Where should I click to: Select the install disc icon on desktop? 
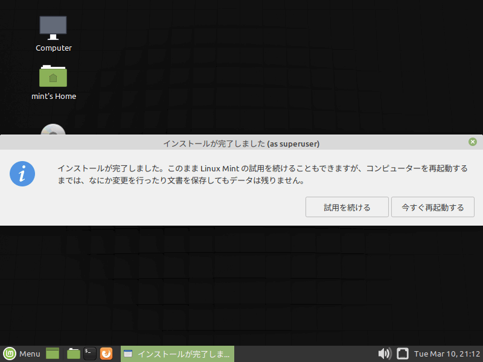point(53,129)
